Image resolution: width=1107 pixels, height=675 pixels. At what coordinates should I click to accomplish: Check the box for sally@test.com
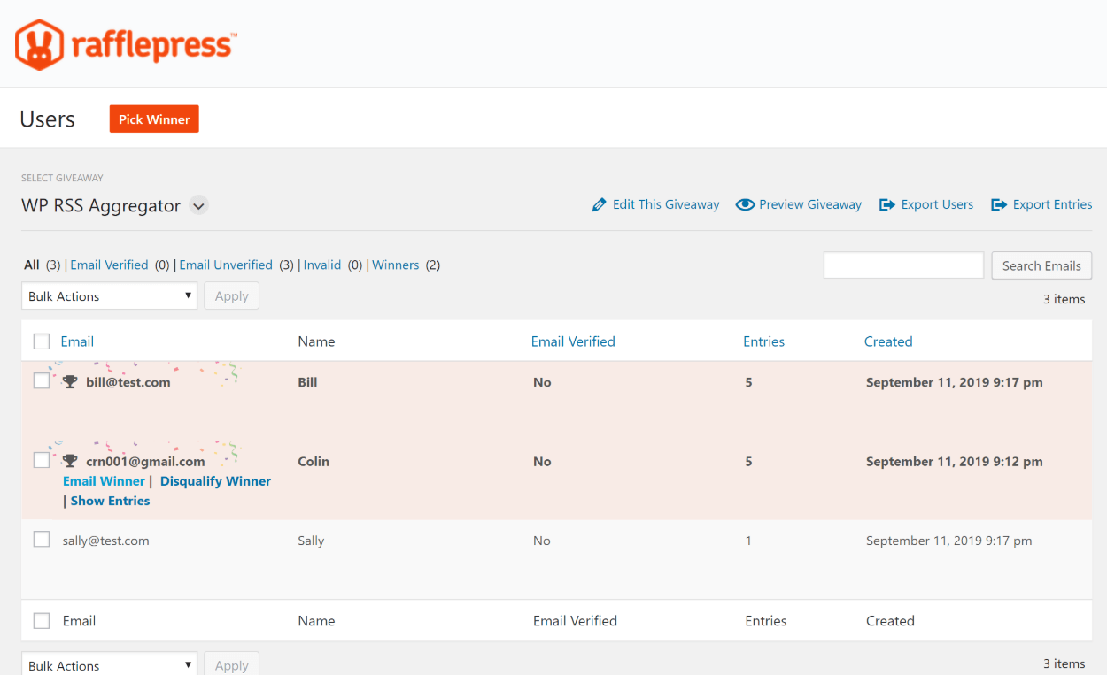click(x=42, y=539)
